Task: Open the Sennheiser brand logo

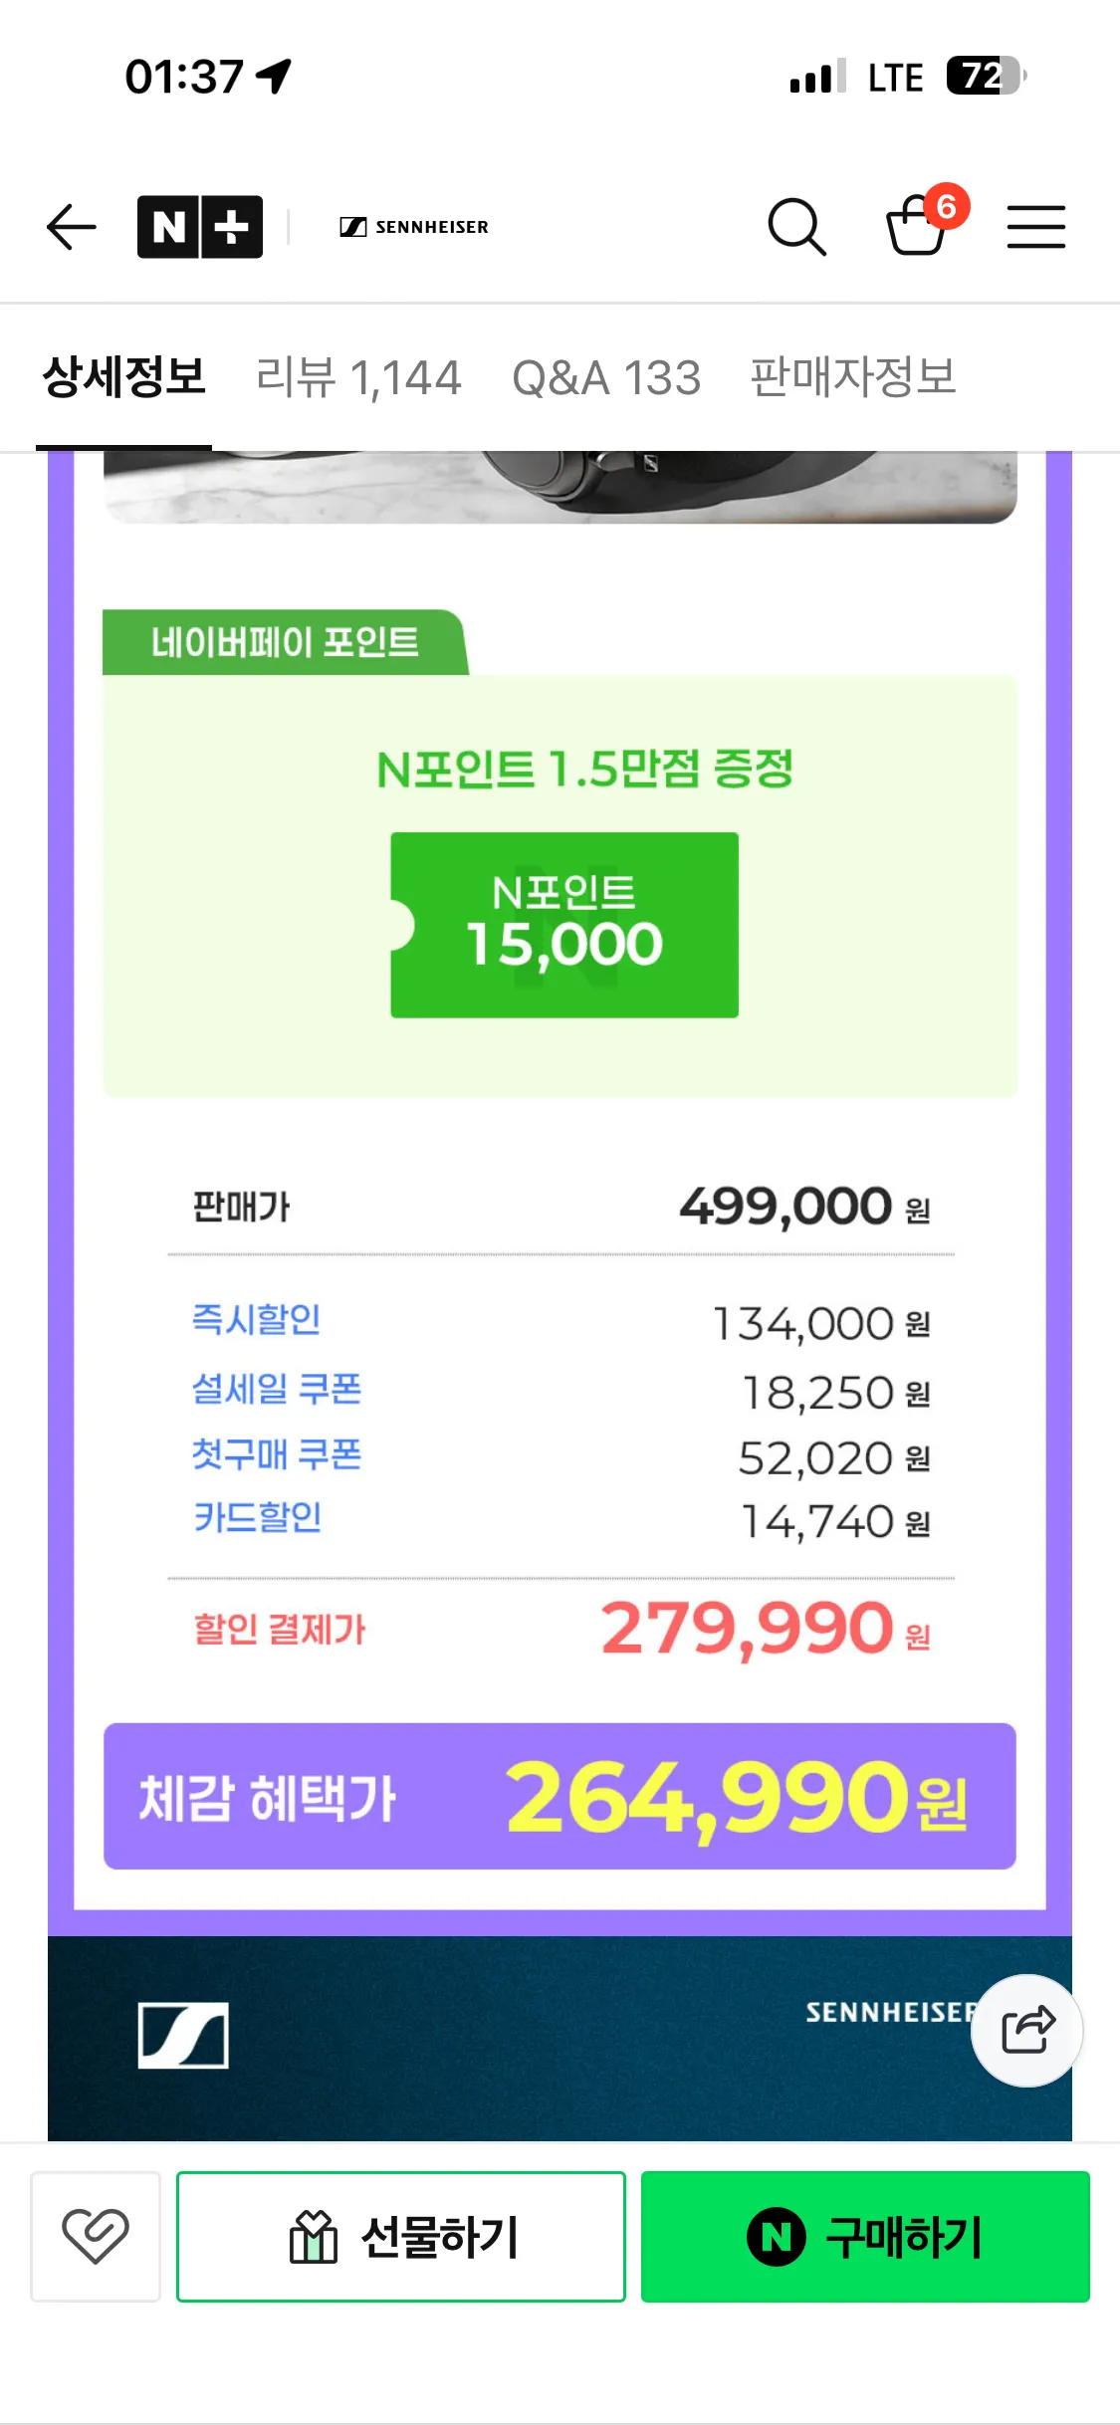Action: (x=414, y=227)
